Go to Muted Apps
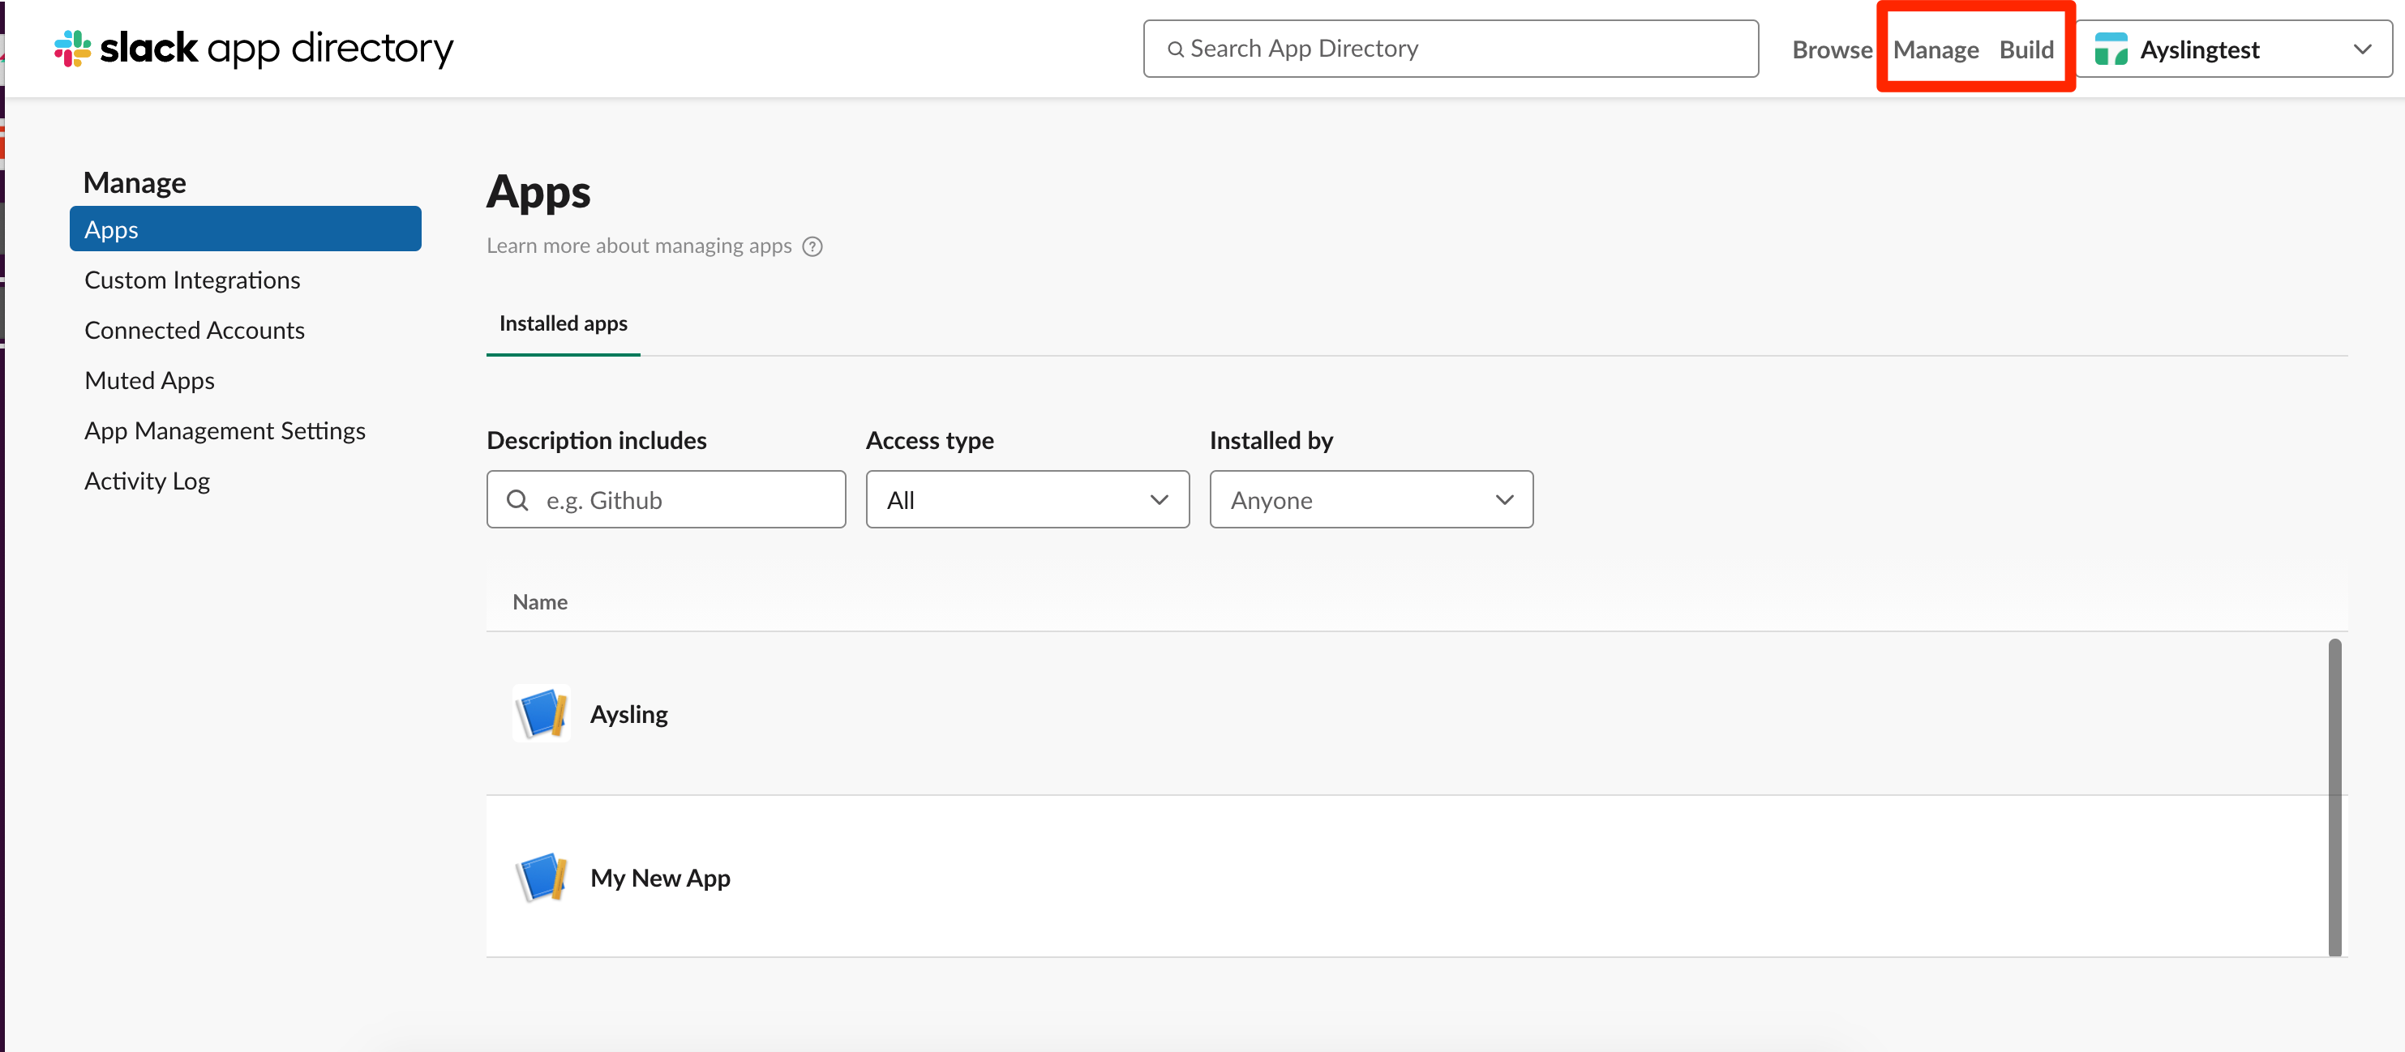The height and width of the screenshot is (1052, 2405). point(149,381)
